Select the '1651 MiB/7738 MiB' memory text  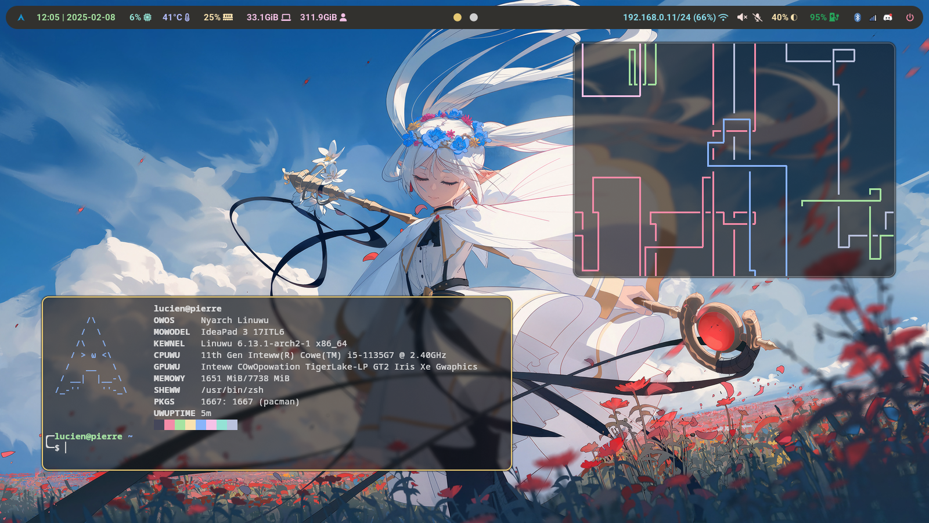245,378
